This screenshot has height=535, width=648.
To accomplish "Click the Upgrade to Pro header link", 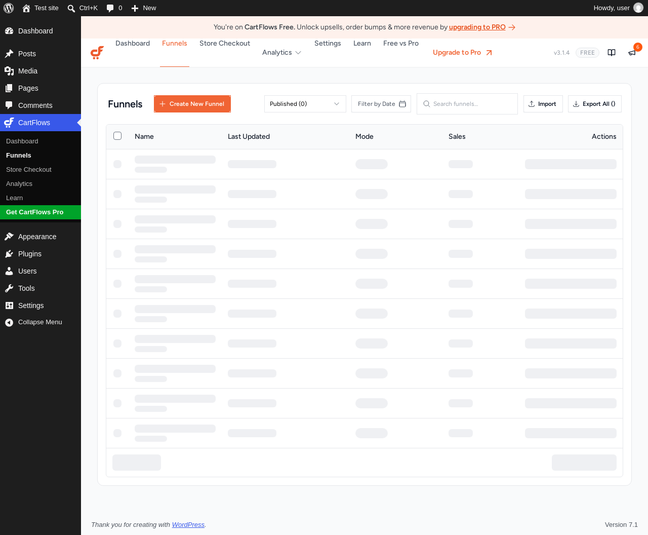I will pyautogui.click(x=462, y=53).
